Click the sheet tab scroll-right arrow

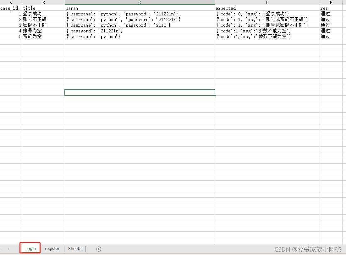[x=8, y=249]
